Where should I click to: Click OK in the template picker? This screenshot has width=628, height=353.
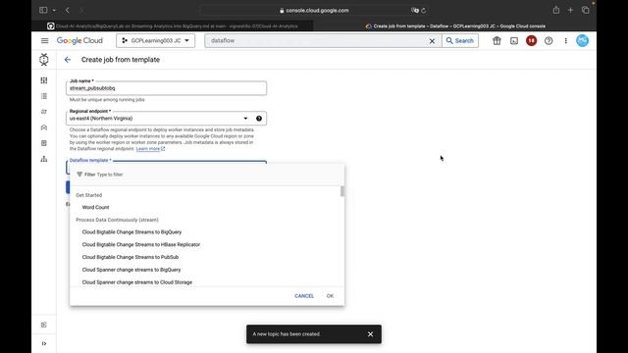pyautogui.click(x=330, y=296)
